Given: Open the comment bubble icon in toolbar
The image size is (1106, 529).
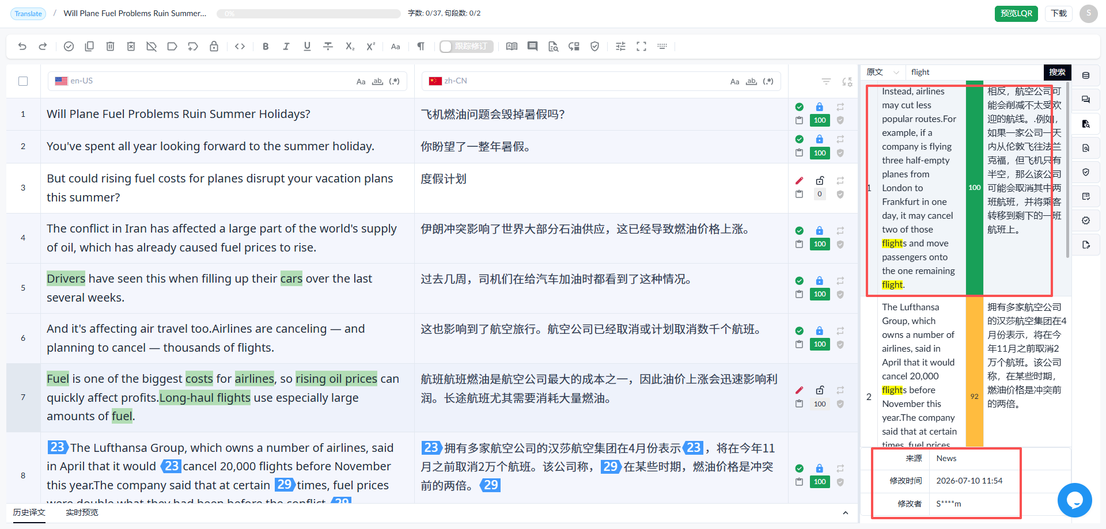Looking at the screenshot, I should tap(532, 47).
